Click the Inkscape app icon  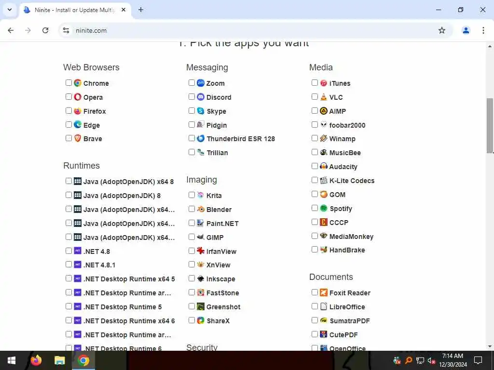tap(201, 278)
